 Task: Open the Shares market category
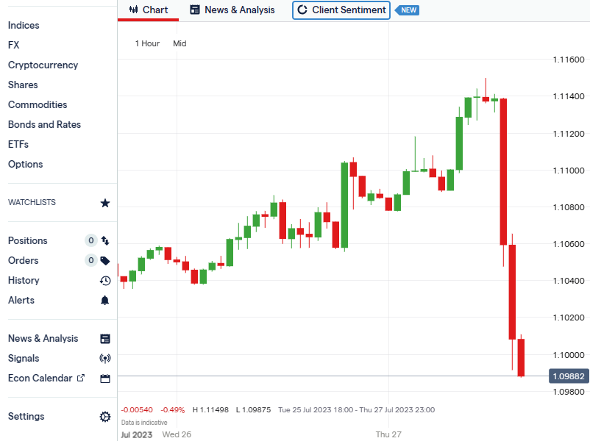click(23, 85)
